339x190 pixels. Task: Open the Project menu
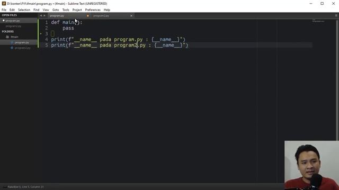pyautogui.click(x=77, y=10)
